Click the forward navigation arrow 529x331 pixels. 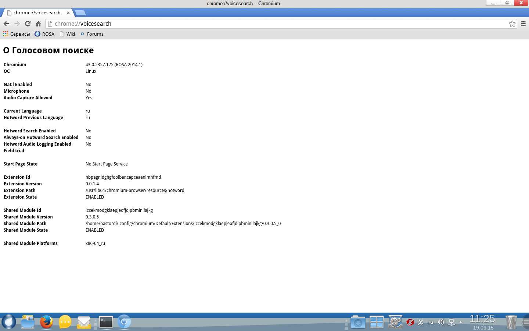(x=17, y=24)
